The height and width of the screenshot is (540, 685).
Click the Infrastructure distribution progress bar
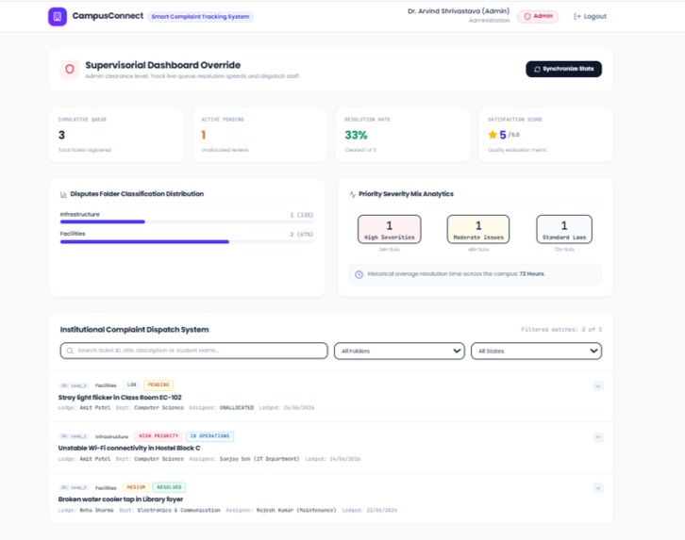click(187, 222)
